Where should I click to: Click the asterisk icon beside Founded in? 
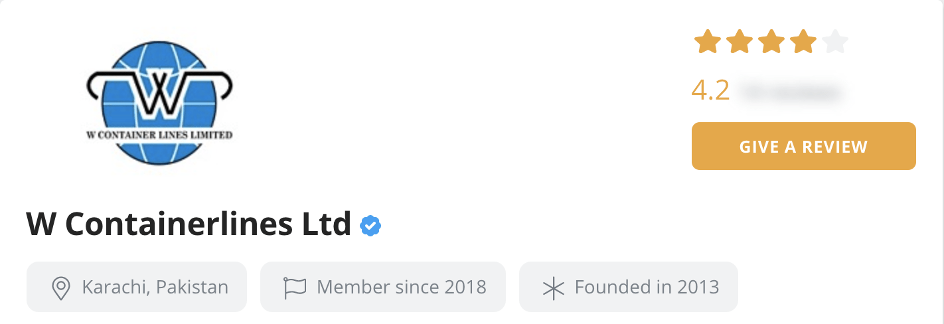(x=552, y=288)
